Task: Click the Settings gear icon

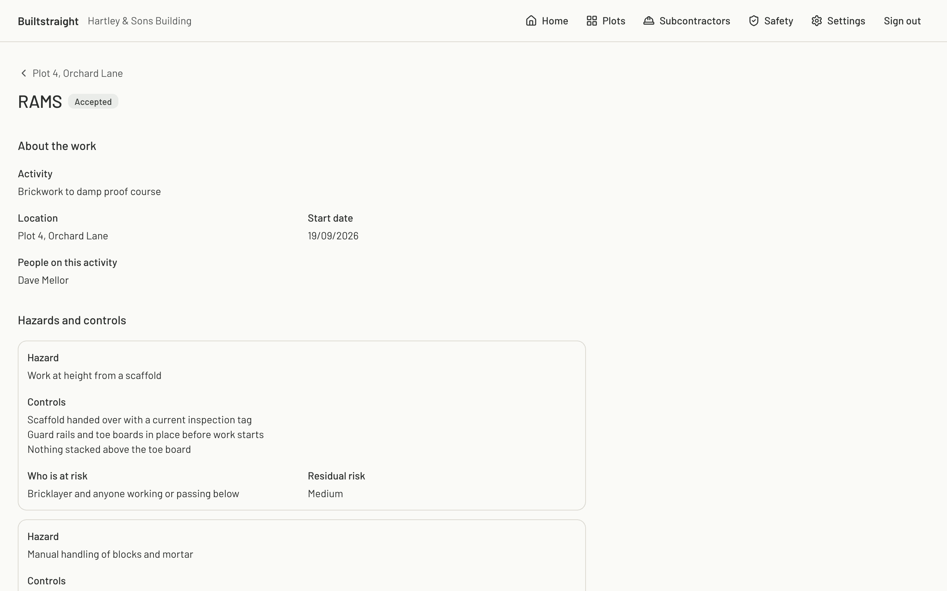Action: tap(817, 21)
